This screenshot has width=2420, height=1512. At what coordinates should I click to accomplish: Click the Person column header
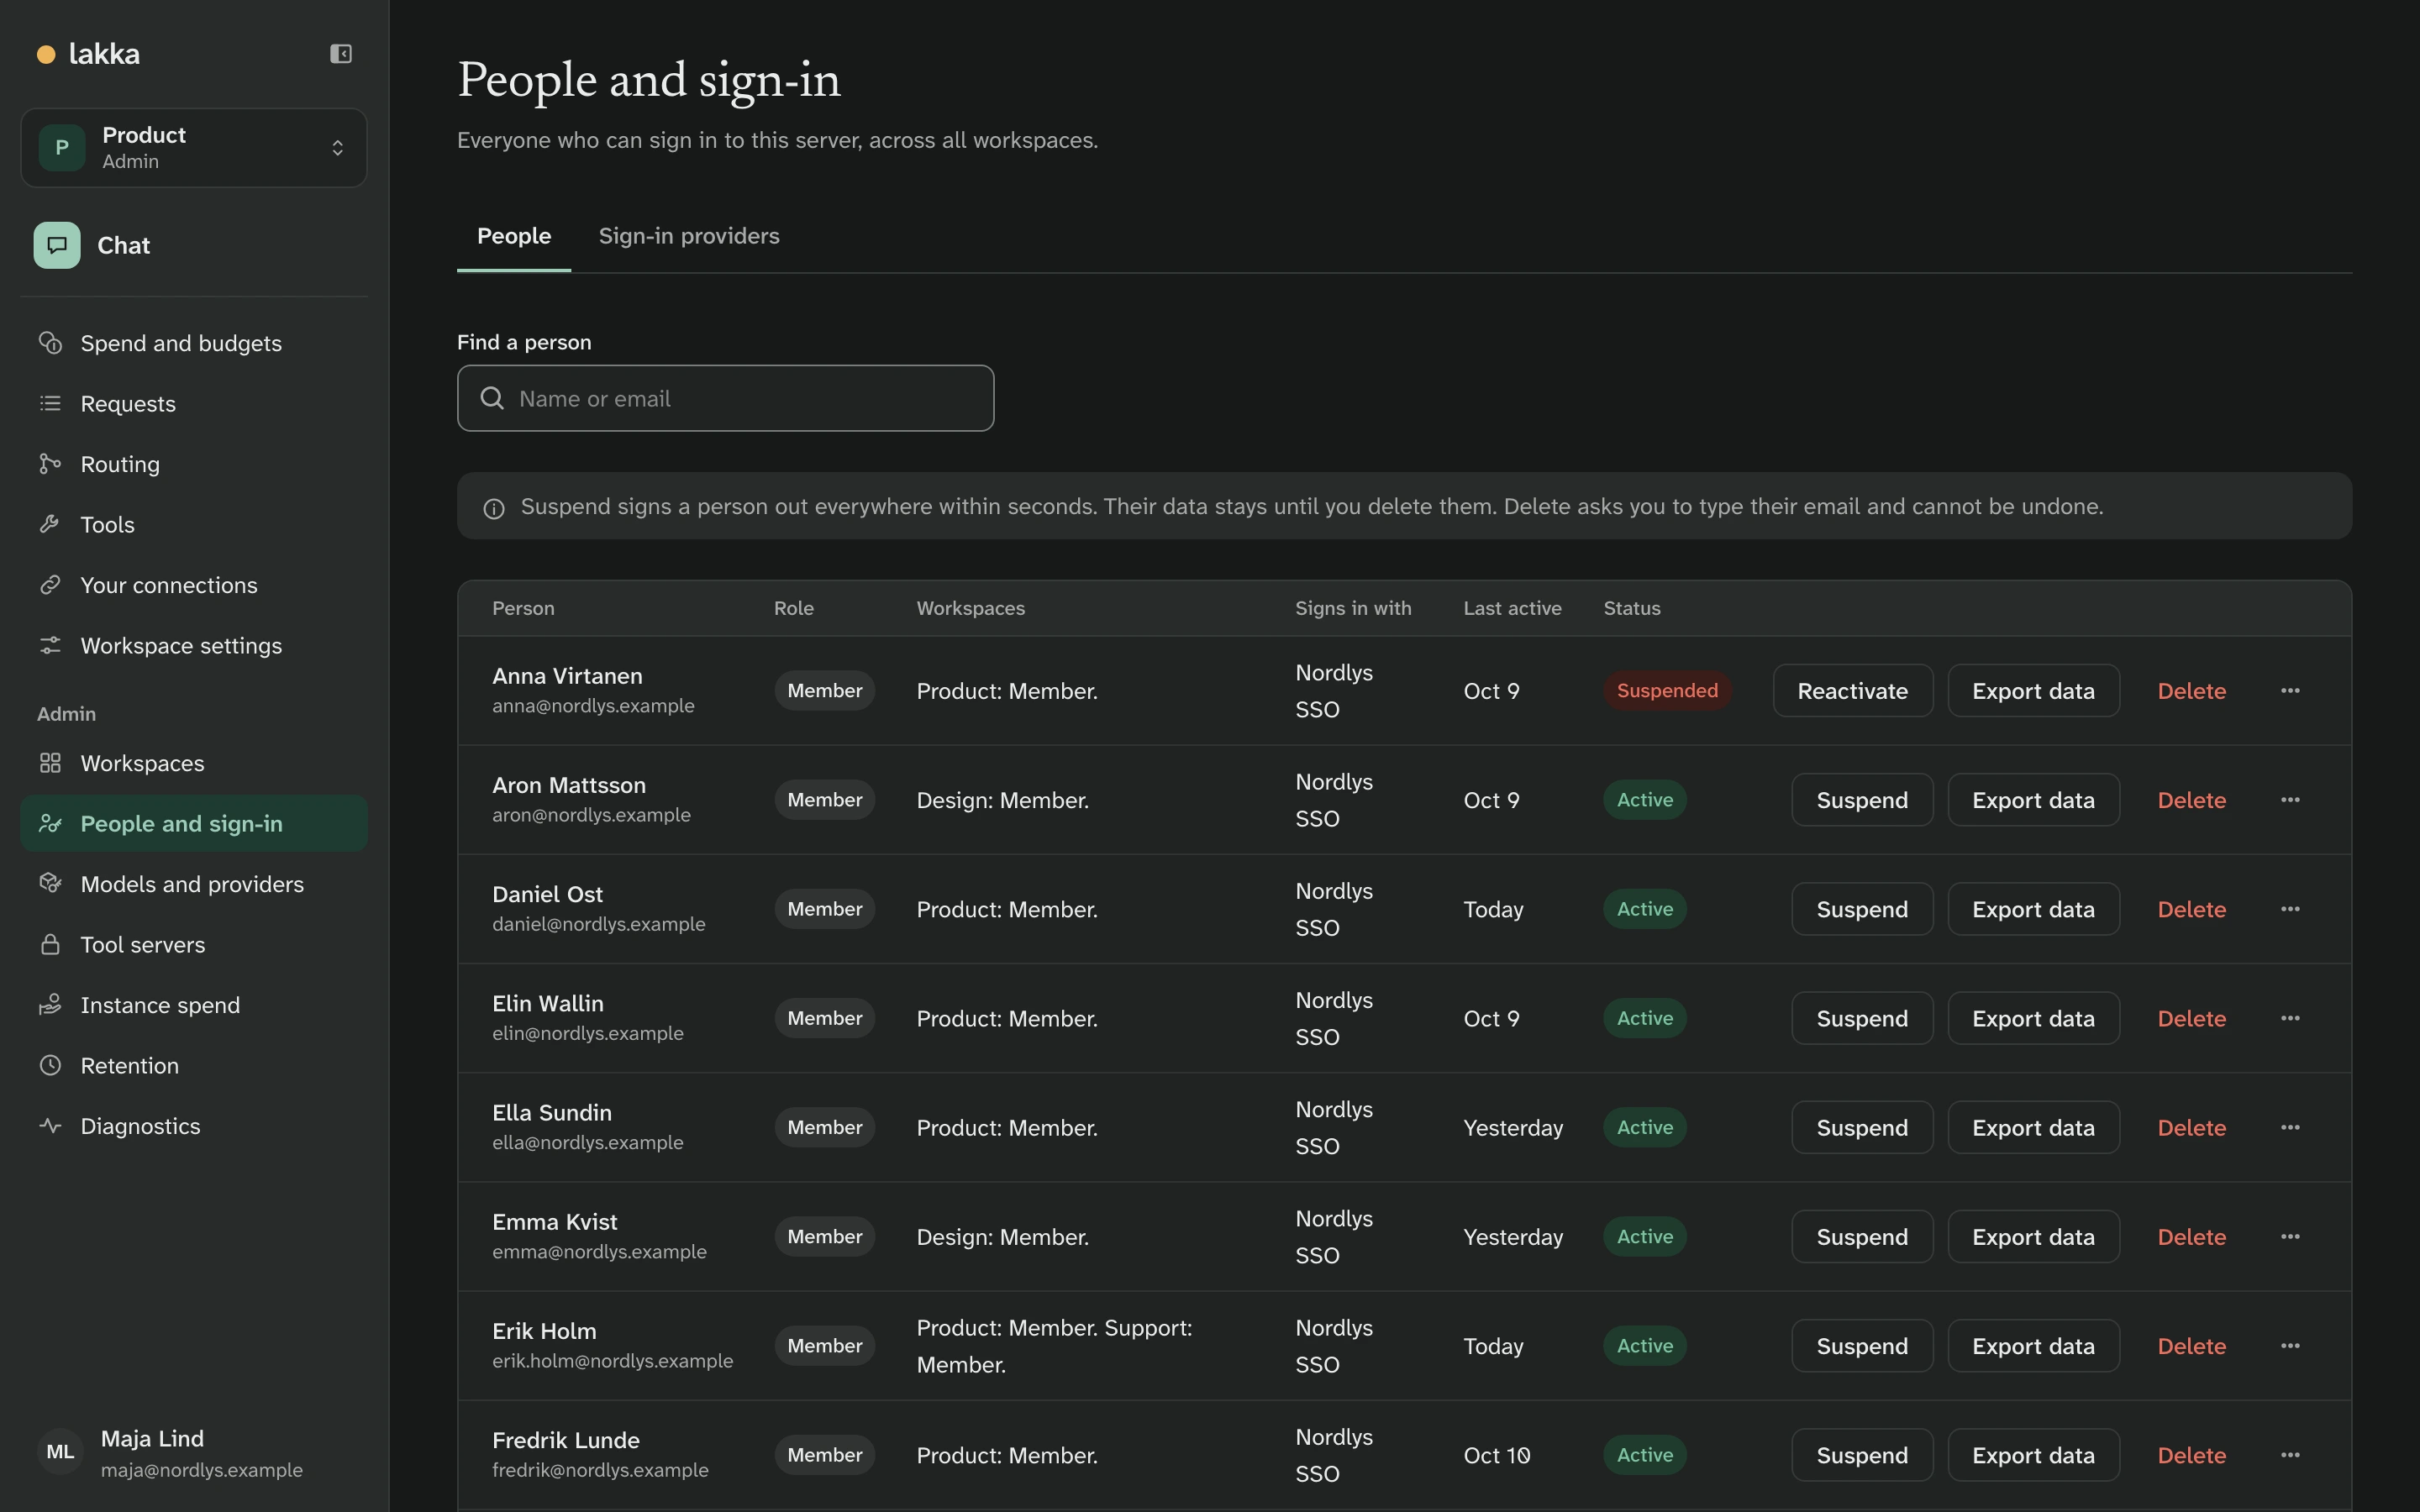[x=523, y=608]
